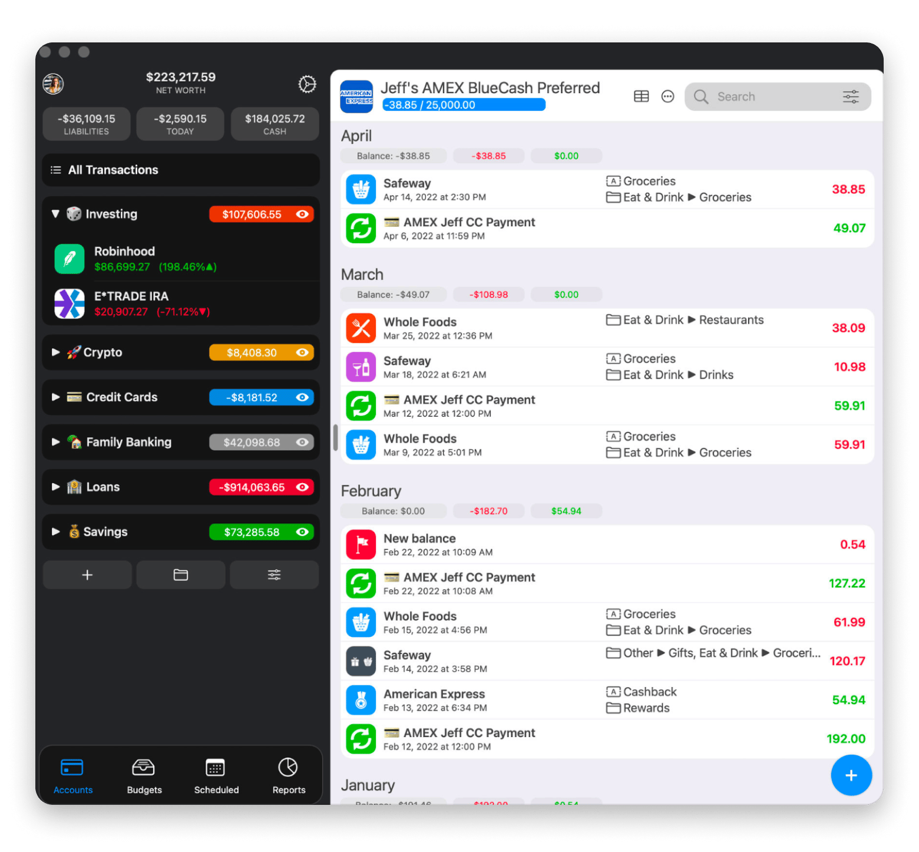
Task: Toggle the eye icon on Savings
Action: 302,531
